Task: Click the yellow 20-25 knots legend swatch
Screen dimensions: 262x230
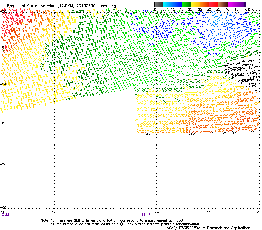Action: coord(195,4)
